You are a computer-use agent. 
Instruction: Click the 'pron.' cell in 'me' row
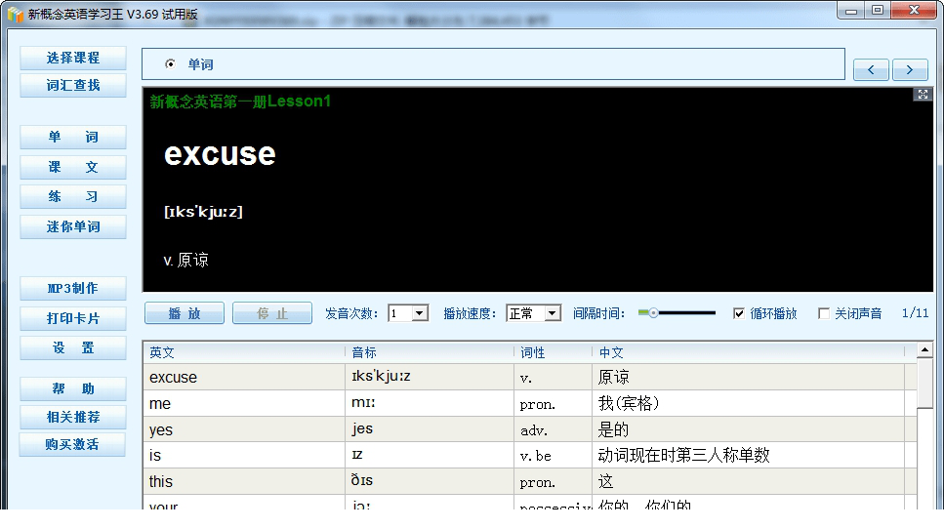pyautogui.click(x=553, y=404)
